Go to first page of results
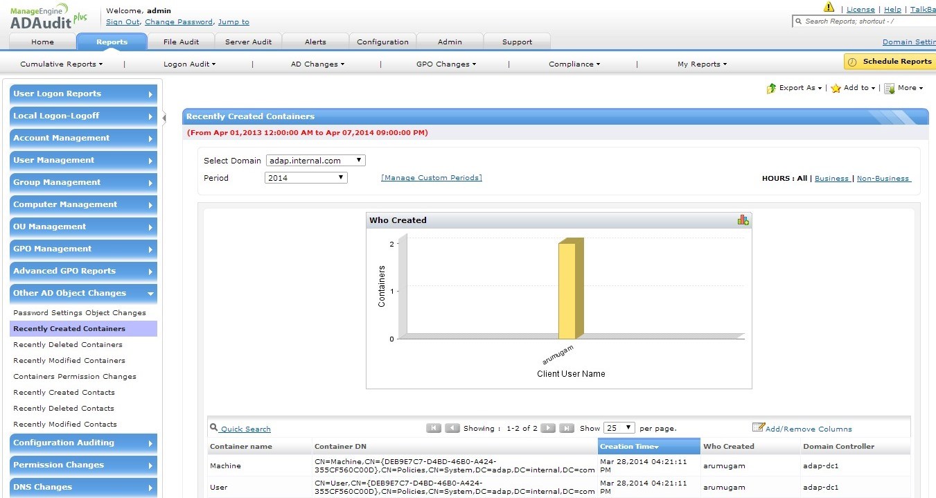 click(x=434, y=428)
